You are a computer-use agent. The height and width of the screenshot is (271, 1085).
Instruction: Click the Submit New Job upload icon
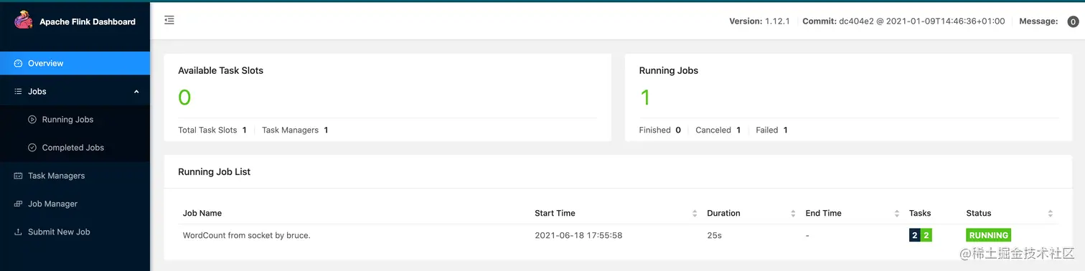coord(19,232)
